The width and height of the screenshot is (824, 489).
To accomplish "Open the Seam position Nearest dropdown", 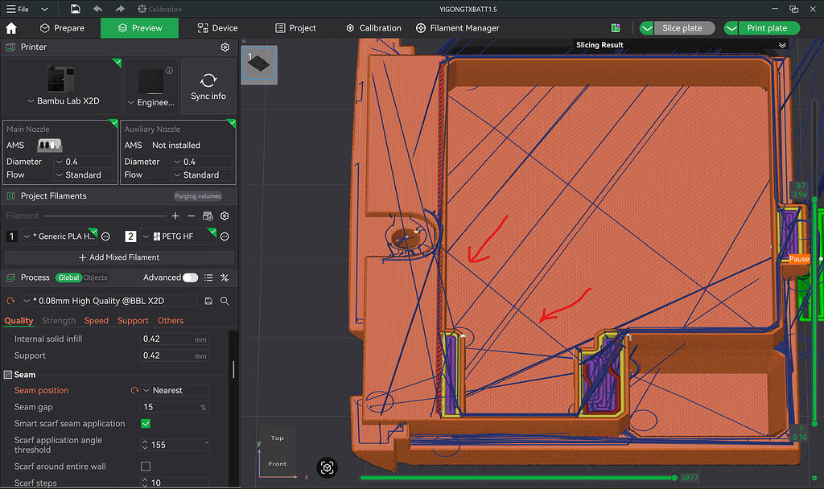I will (x=175, y=390).
